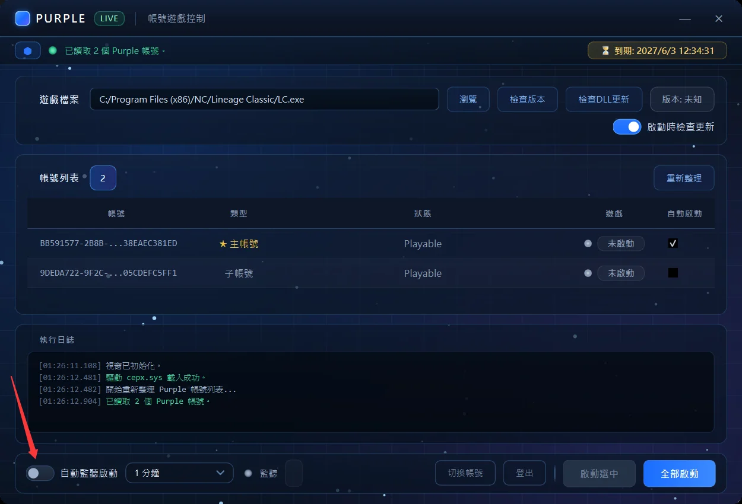Click the 監聽 indicator dot
The width and height of the screenshot is (742, 504).
tap(248, 473)
